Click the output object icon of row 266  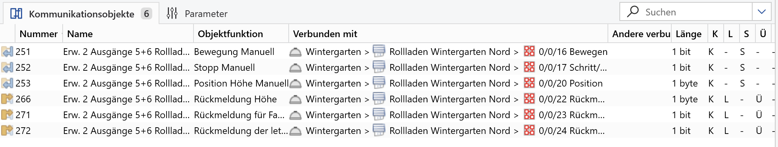(x=7, y=99)
